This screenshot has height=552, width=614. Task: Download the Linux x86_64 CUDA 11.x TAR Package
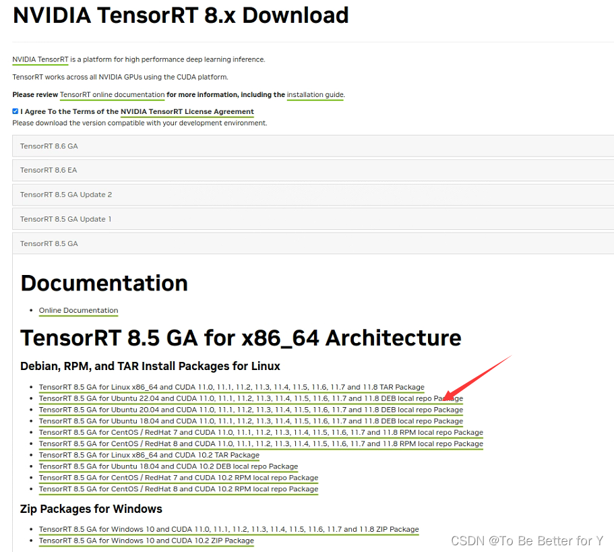231,387
